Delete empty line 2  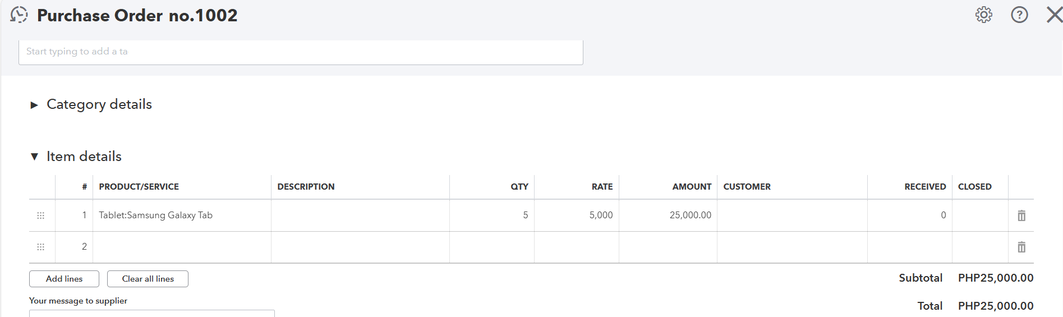[1021, 247]
